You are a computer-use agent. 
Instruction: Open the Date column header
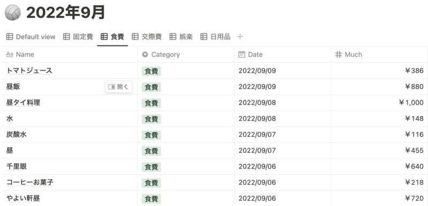282,55
